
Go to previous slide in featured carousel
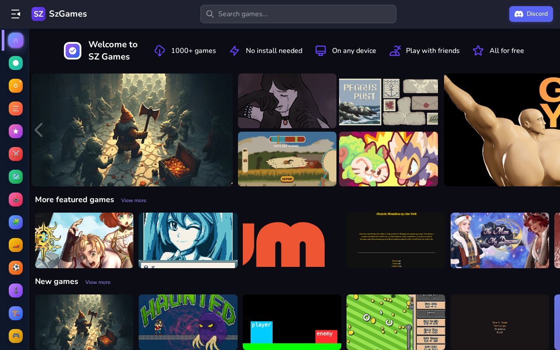click(38, 130)
